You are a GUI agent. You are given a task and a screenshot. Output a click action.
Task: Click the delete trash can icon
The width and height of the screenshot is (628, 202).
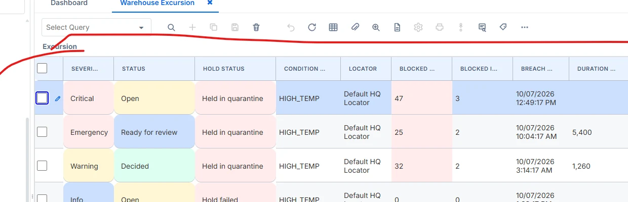tap(256, 27)
